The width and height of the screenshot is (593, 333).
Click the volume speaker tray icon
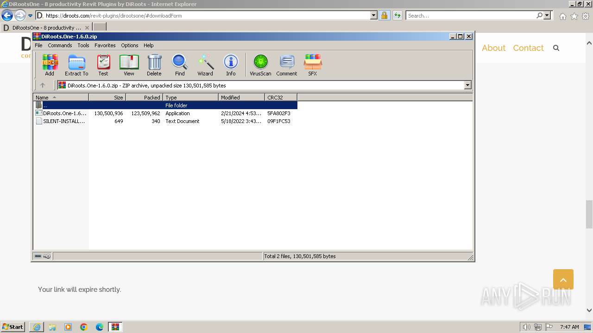click(527, 327)
